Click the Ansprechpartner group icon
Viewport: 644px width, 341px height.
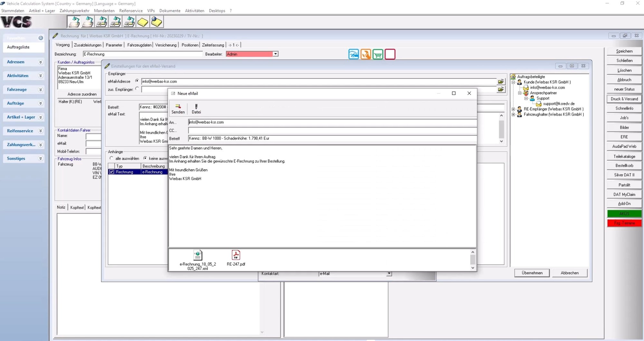[526, 93]
